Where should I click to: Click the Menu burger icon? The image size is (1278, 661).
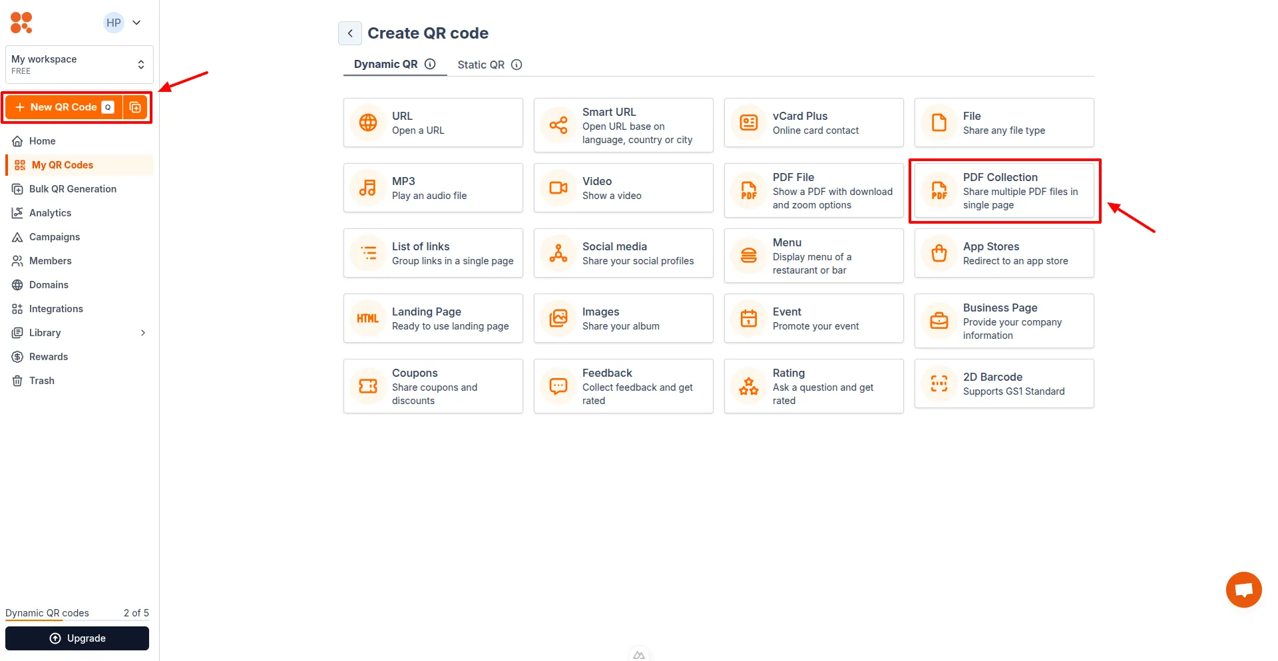pos(749,256)
